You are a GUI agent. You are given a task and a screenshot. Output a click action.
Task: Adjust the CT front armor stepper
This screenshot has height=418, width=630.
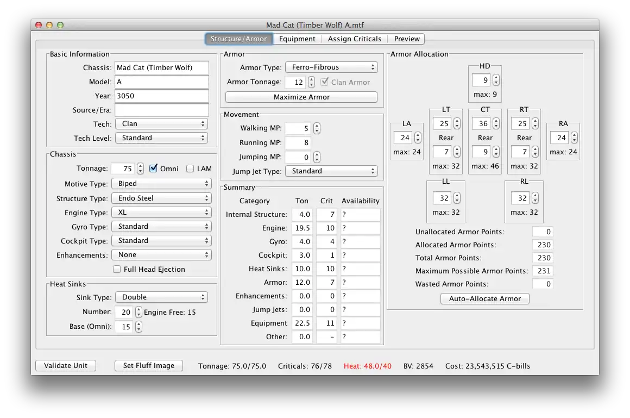click(496, 123)
